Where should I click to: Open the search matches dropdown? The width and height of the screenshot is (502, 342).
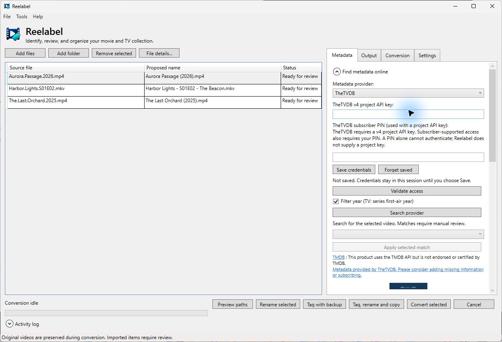[408, 234]
